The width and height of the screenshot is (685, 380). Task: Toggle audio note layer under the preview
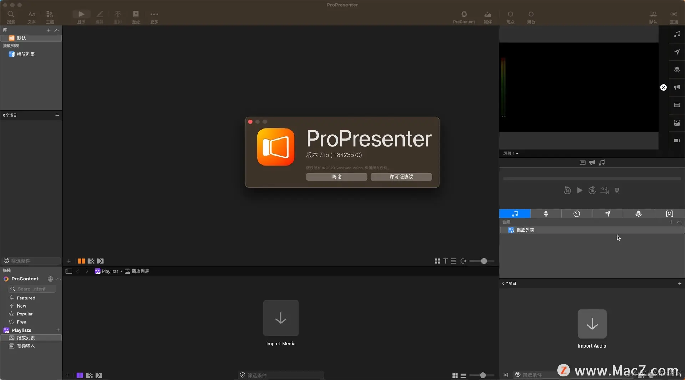pyautogui.click(x=602, y=163)
